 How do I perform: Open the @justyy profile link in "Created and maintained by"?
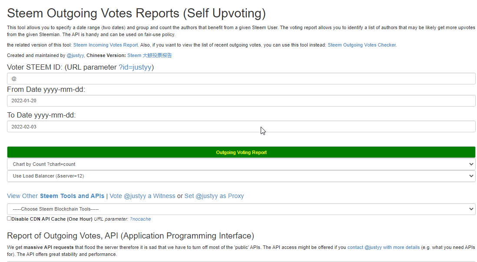[x=75, y=55]
